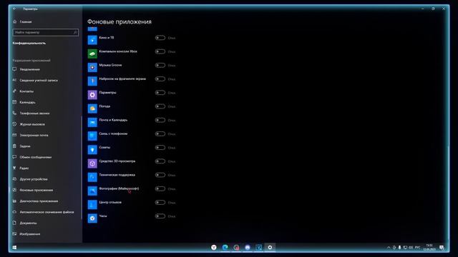Click the Набросок на фрагменте экрана icon

(92, 81)
